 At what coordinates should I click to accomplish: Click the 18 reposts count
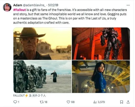coord(46,102)
